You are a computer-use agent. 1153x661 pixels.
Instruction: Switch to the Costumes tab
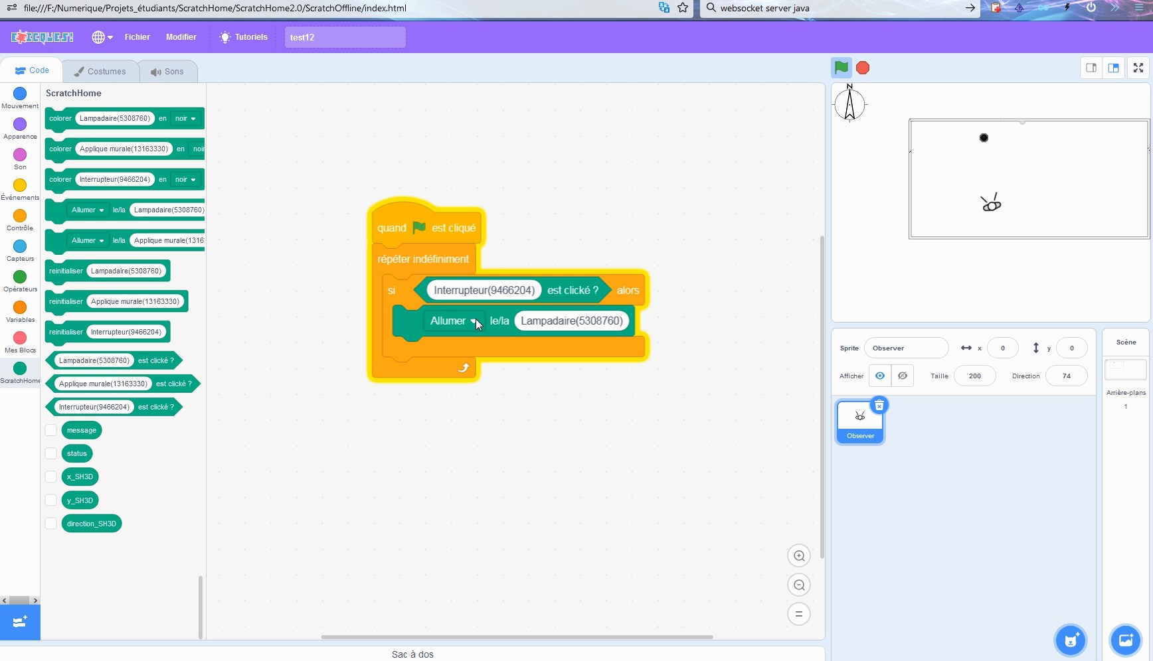pos(100,72)
